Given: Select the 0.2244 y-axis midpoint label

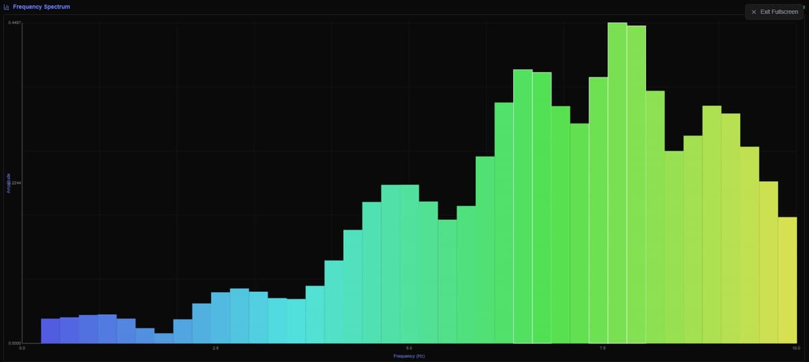Looking at the screenshot, I should coord(14,183).
